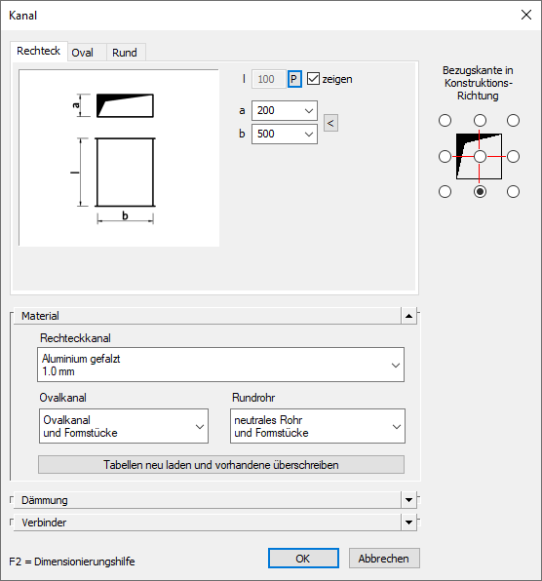
Task: Select middle-right Bezugskante radio button
Action: click(x=513, y=156)
